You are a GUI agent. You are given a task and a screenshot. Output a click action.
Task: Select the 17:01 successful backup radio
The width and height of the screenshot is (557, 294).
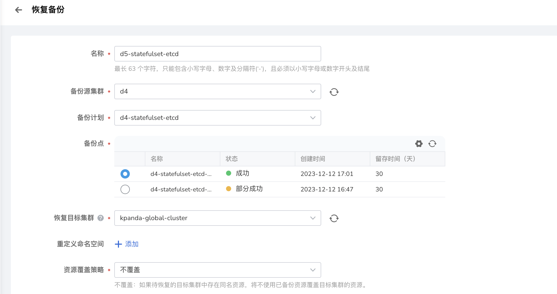tap(125, 174)
